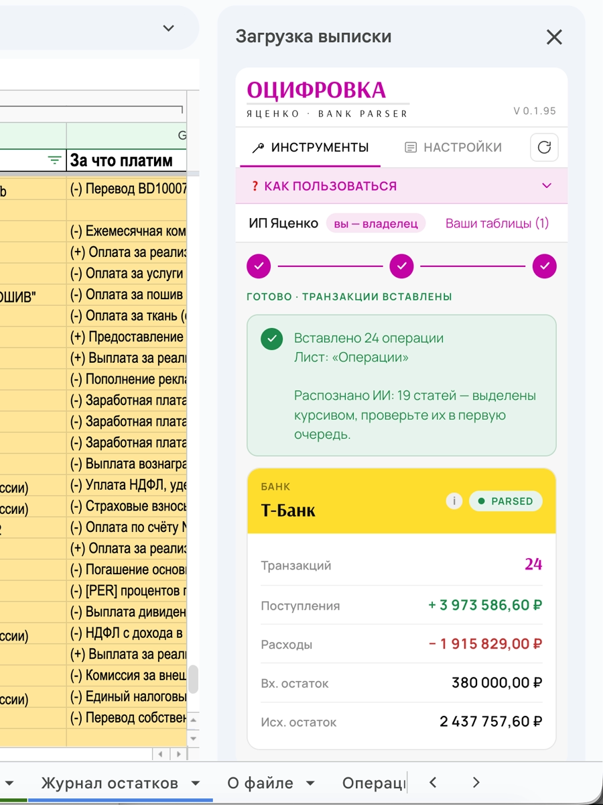Screen dimensions: 603x805
Task: Click Расходы amount −1 915 829,00 ₽
Action: click(485, 644)
